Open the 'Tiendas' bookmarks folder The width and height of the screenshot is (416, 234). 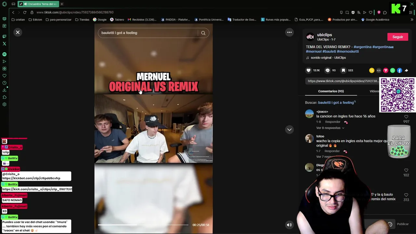click(x=82, y=19)
